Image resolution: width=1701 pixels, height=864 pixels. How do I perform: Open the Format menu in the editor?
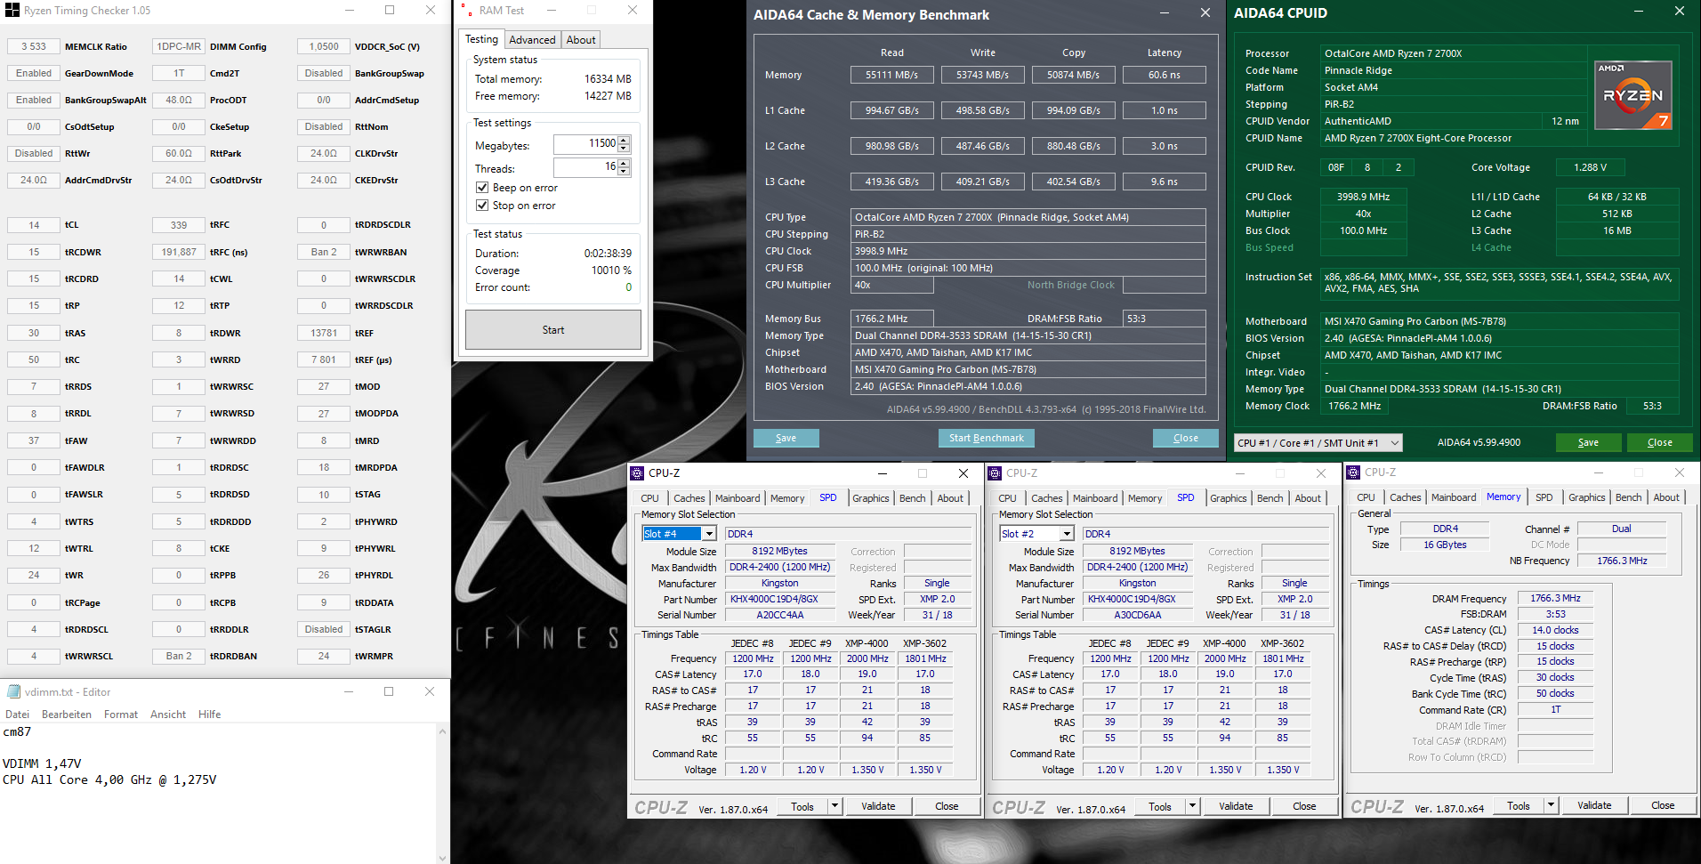[x=121, y=714]
